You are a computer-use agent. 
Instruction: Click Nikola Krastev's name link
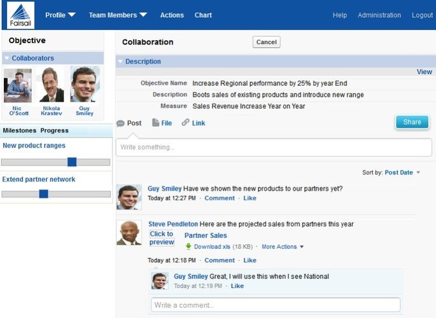(x=52, y=111)
